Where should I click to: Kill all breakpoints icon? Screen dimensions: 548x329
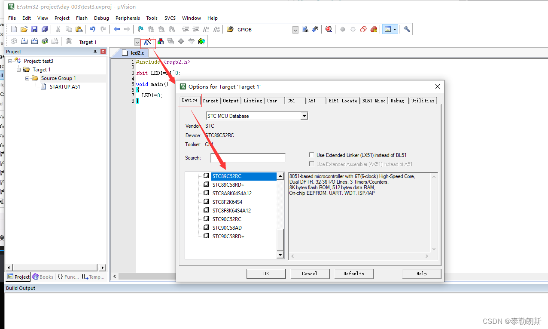[x=374, y=29]
